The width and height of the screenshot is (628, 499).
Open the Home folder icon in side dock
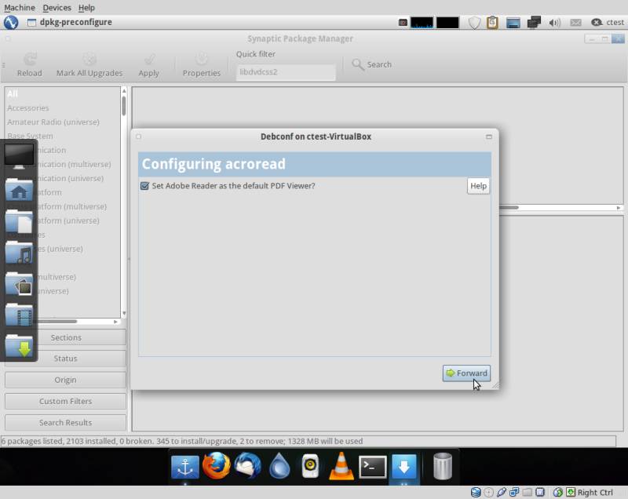[19, 190]
